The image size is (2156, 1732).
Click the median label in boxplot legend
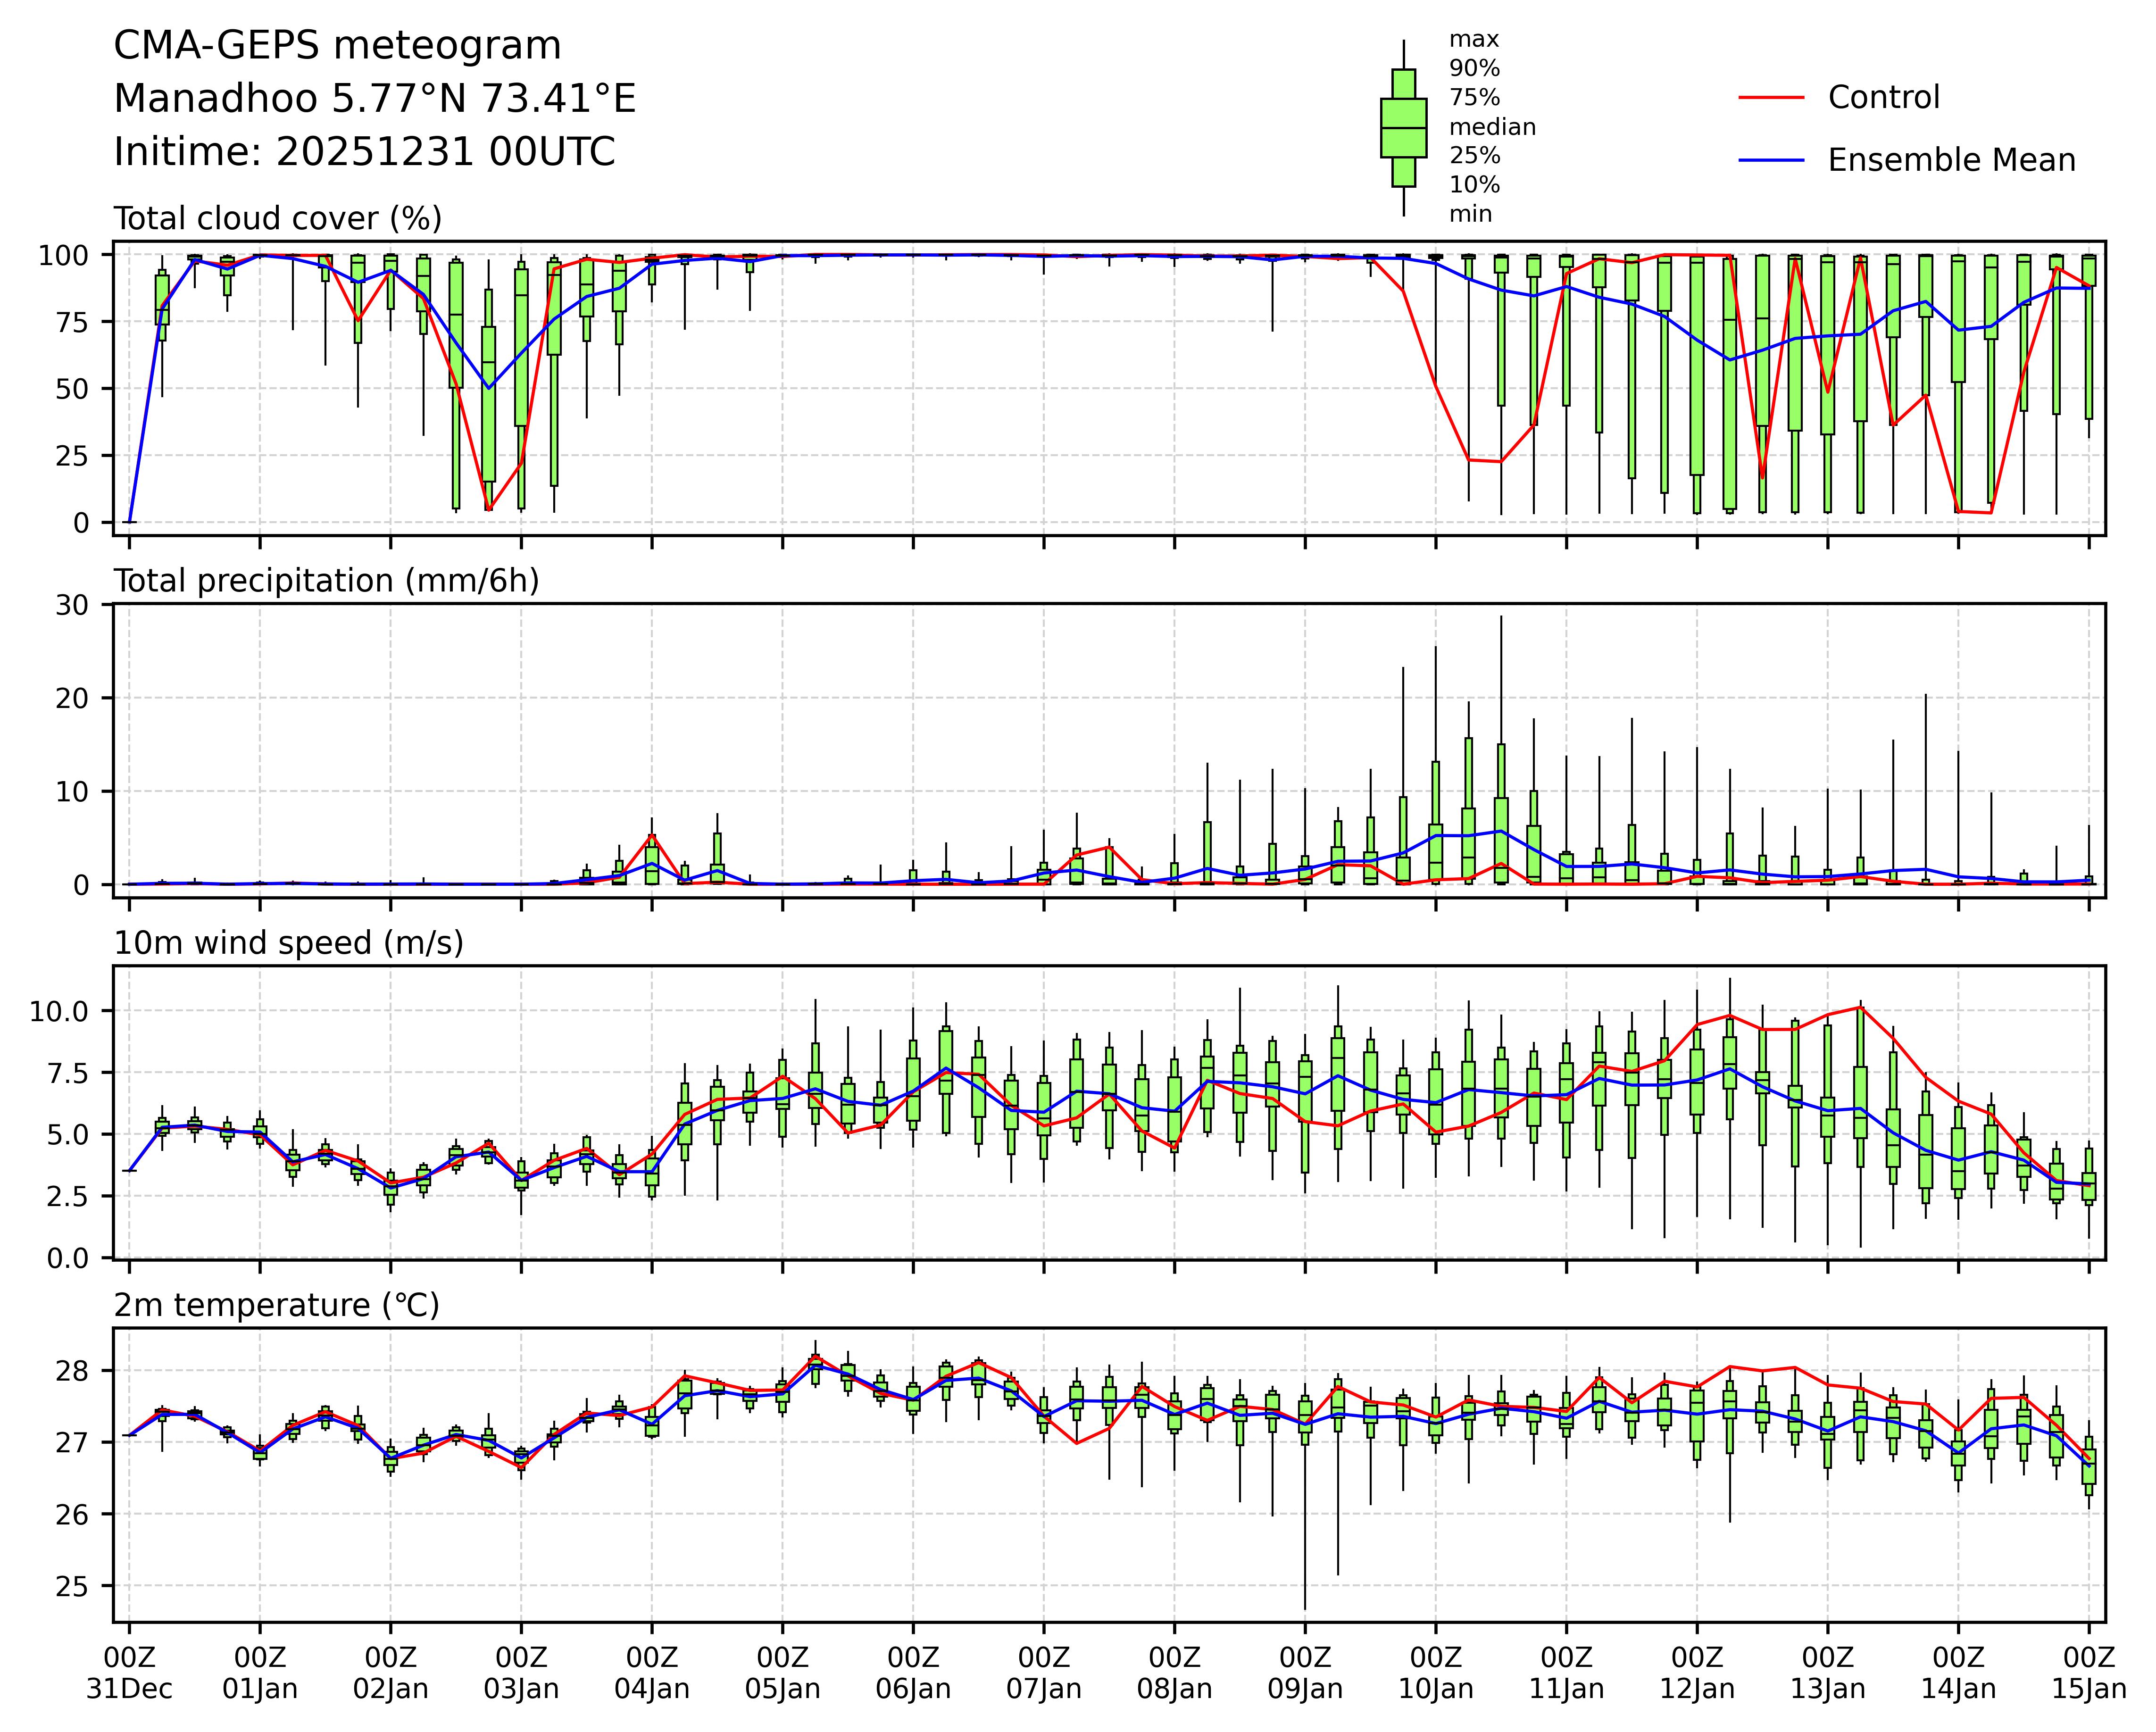(1492, 127)
